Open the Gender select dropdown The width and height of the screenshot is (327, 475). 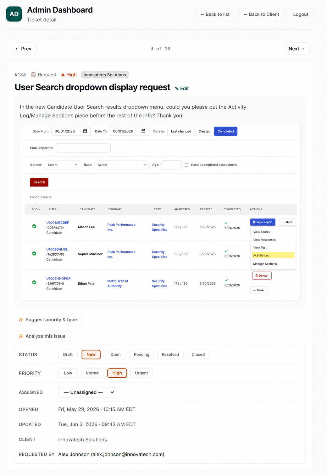[x=63, y=165]
